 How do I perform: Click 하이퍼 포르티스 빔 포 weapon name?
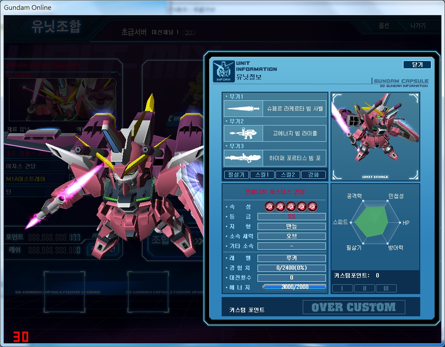point(295,158)
